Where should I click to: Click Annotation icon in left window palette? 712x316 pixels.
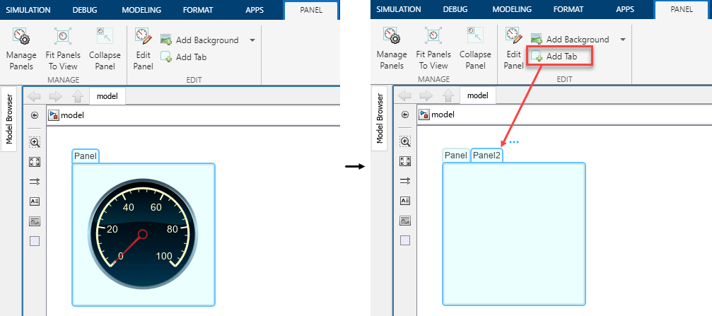point(35,201)
